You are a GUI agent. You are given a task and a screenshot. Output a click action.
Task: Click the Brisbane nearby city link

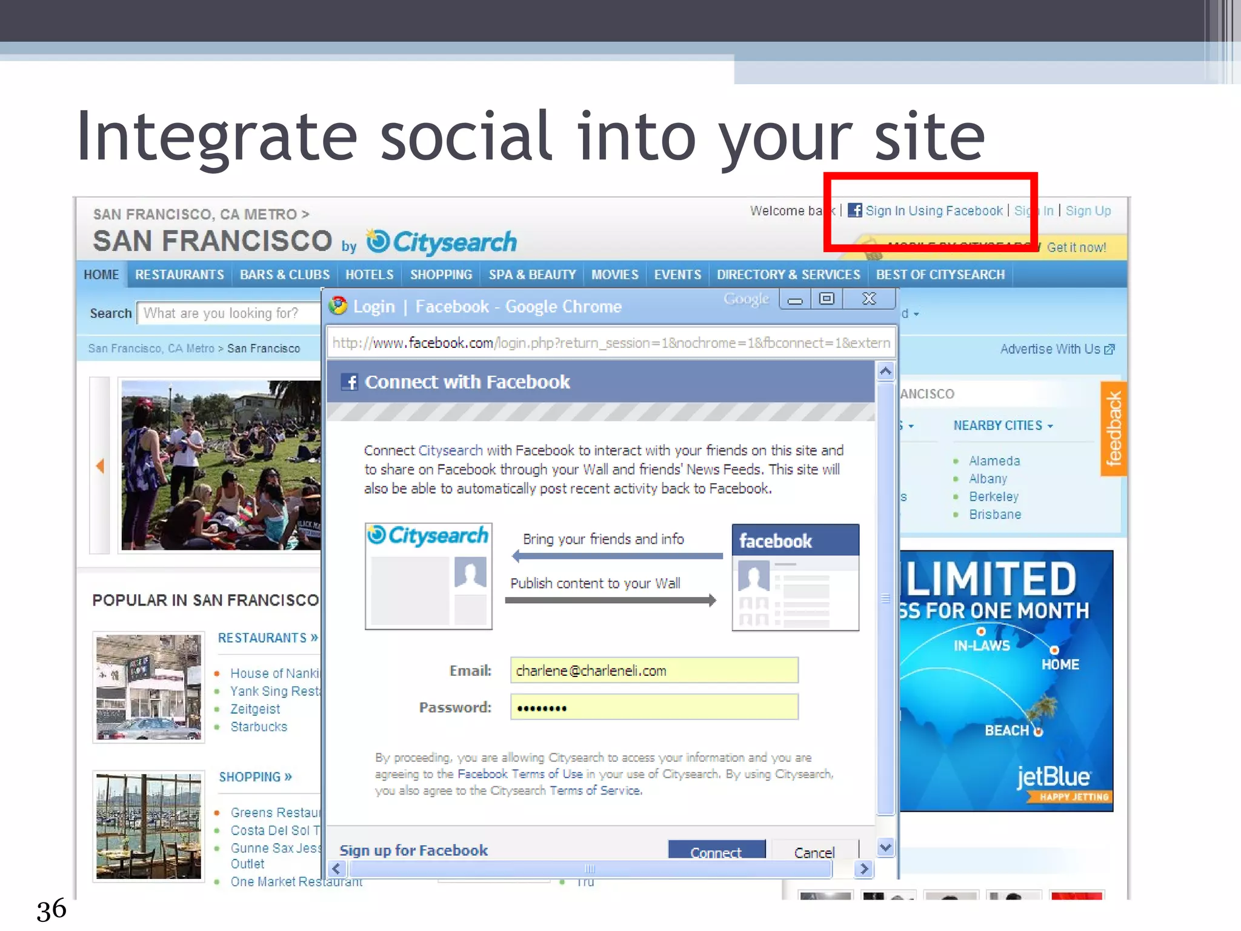(995, 515)
